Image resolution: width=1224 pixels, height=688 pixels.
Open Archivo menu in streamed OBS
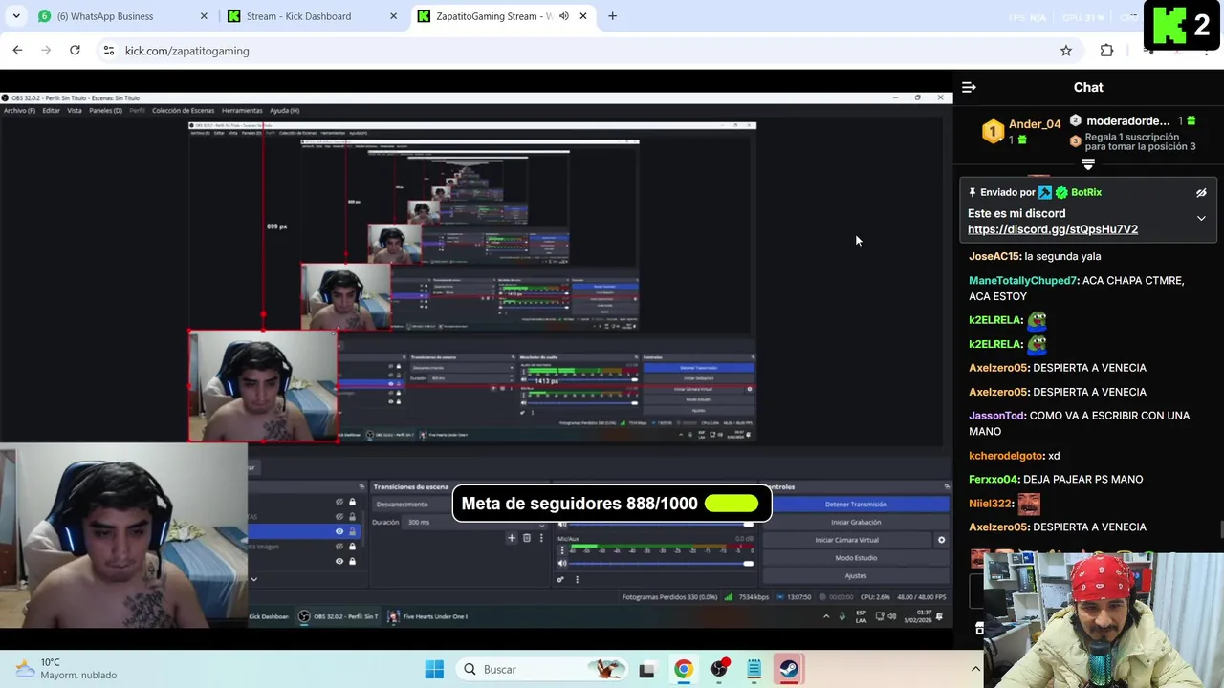click(x=19, y=111)
